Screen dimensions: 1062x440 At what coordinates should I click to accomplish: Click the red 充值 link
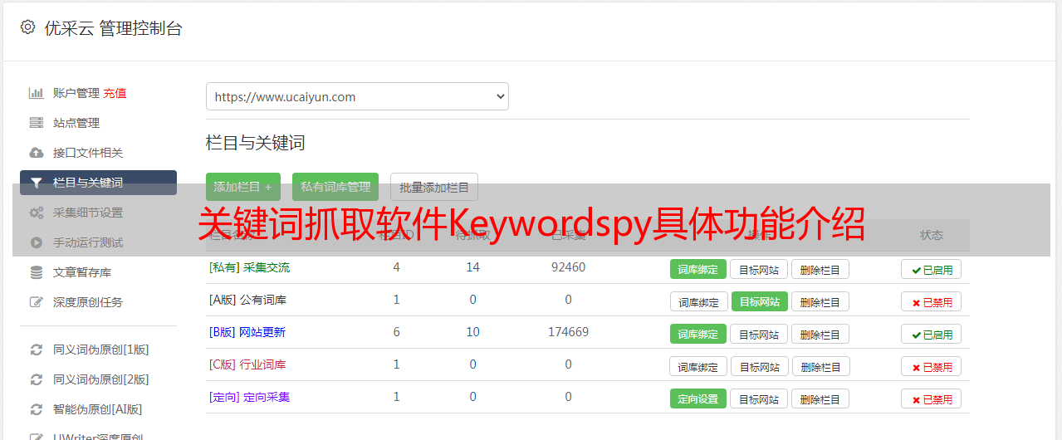pos(115,93)
